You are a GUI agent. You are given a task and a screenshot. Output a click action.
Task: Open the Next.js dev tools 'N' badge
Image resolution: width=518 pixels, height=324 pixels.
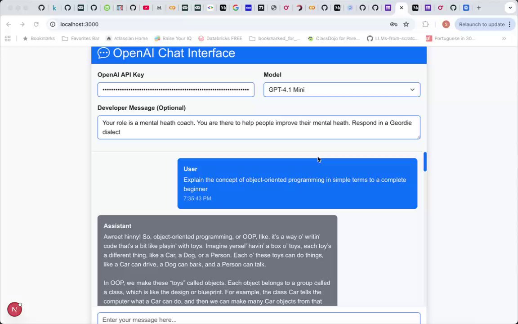click(14, 310)
